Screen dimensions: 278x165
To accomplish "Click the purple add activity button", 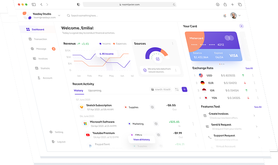I will coord(185,90).
